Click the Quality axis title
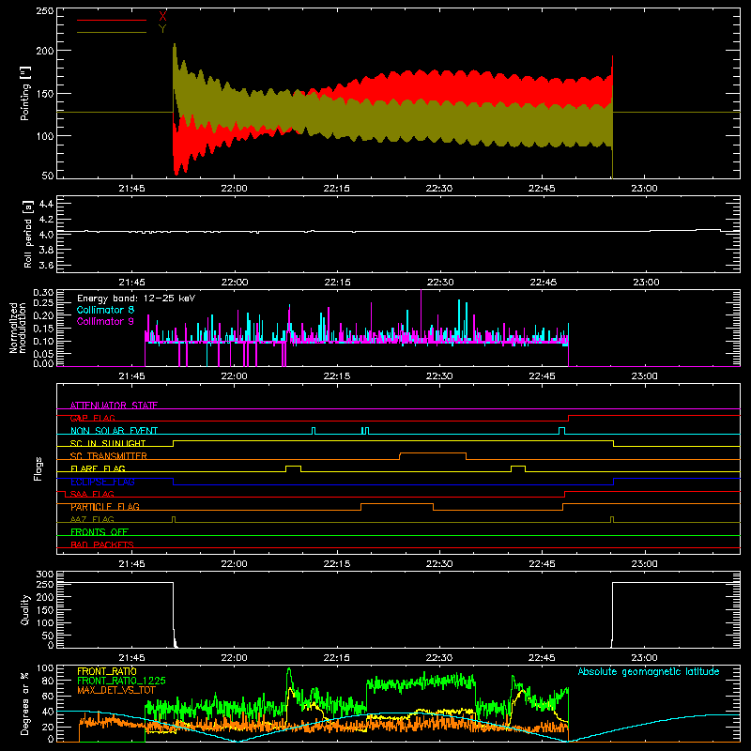Screen dimensions: 751x751 point(25,609)
